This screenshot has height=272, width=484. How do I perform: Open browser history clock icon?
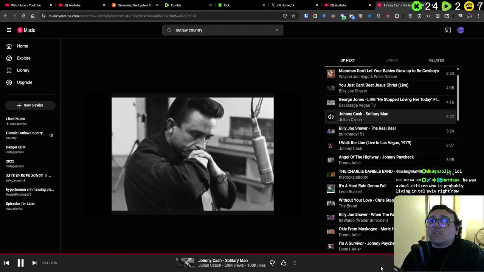click(410, 16)
